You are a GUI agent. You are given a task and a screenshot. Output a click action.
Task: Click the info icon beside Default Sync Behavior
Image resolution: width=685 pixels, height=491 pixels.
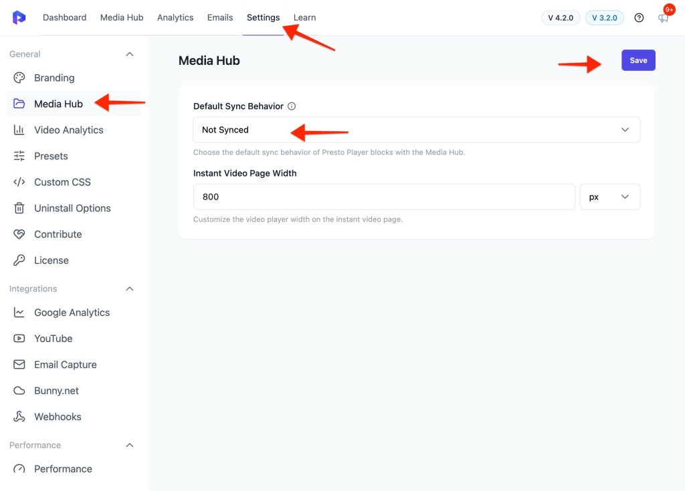(292, 106)
